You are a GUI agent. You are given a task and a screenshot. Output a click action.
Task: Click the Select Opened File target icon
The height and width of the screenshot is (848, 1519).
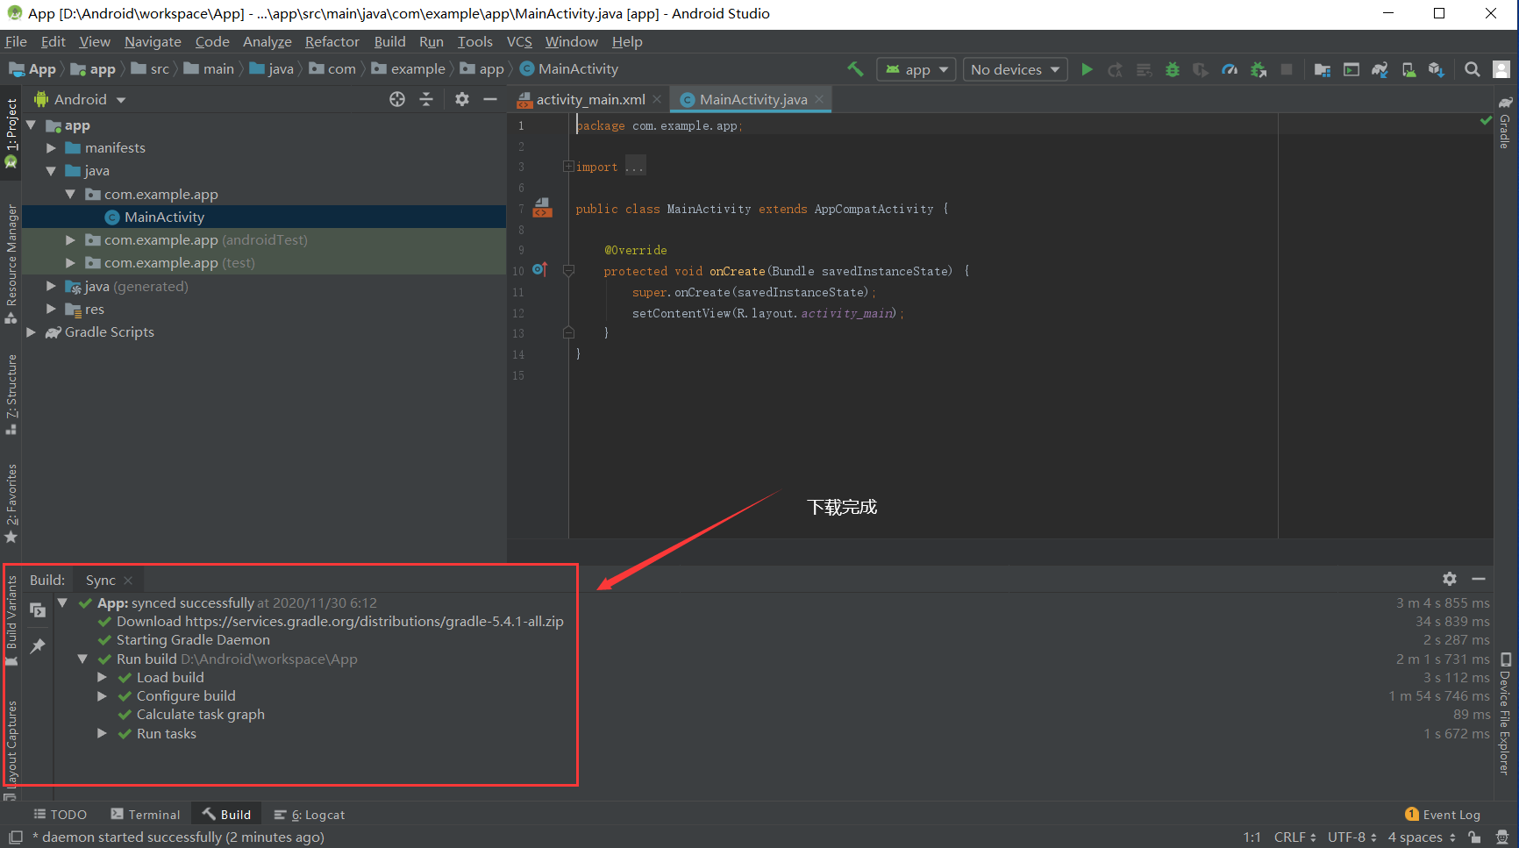pyautogui.click(x=397, y=99)
